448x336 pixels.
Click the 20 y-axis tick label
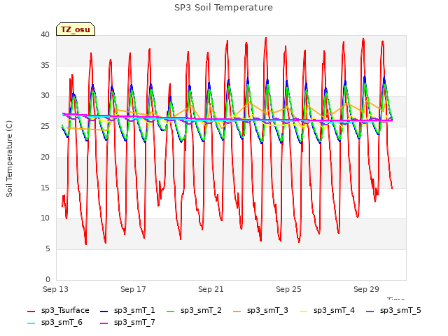click(45, 157)
